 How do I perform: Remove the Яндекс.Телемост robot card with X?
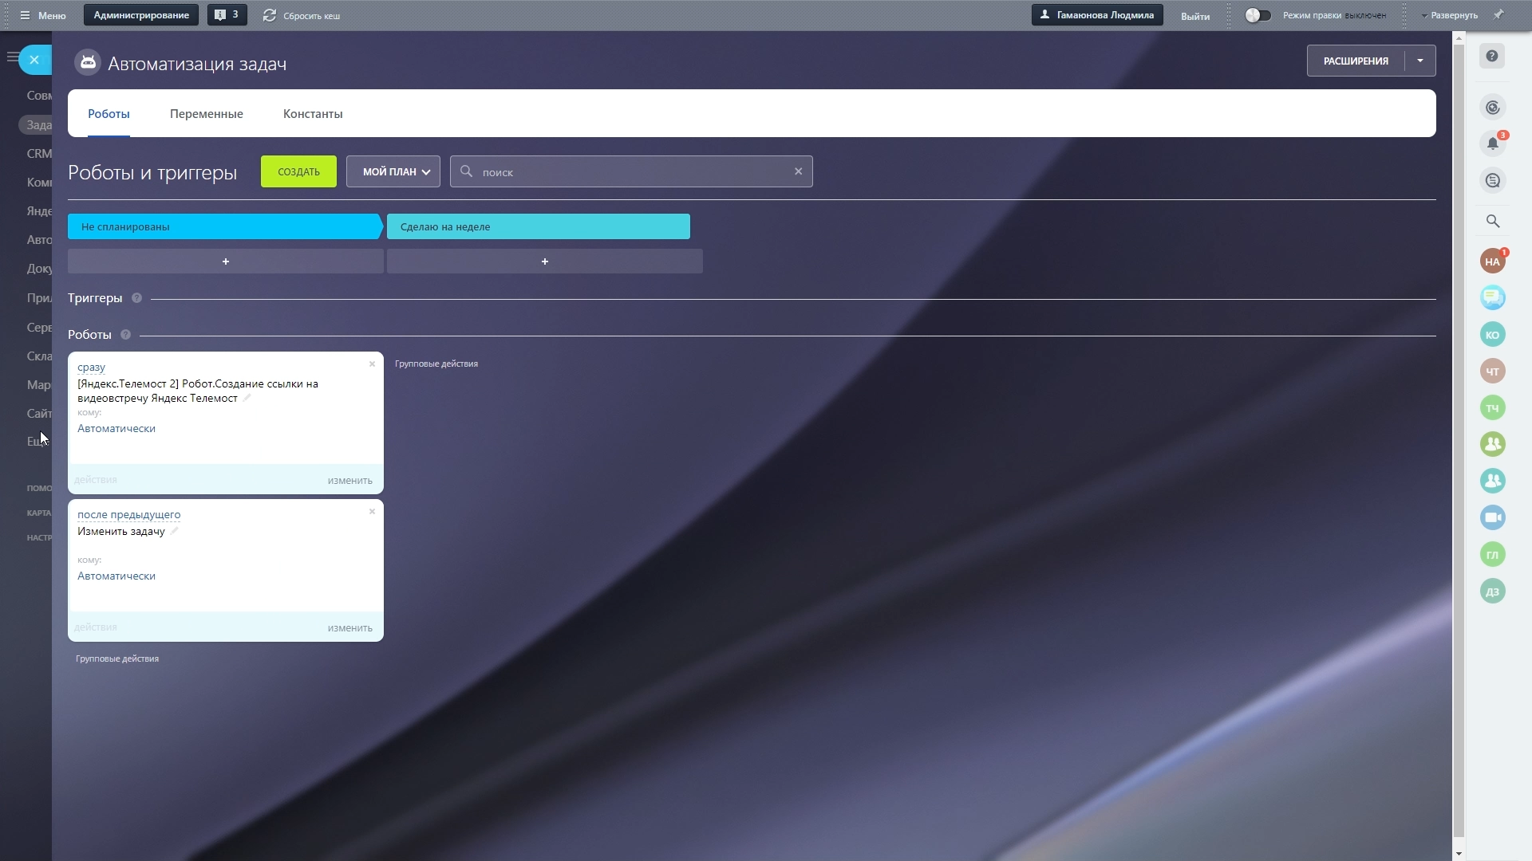pyautogui.click(x=372, y=364)
